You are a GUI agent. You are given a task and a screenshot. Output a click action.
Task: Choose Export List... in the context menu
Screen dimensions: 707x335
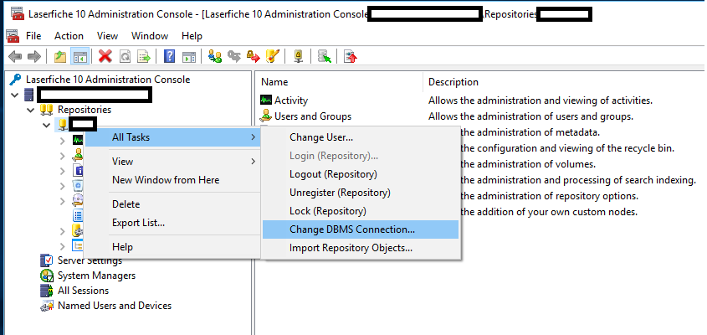point(172,223)
